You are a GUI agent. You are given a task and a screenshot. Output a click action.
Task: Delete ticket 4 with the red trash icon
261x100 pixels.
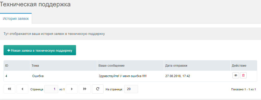(243, 75)
